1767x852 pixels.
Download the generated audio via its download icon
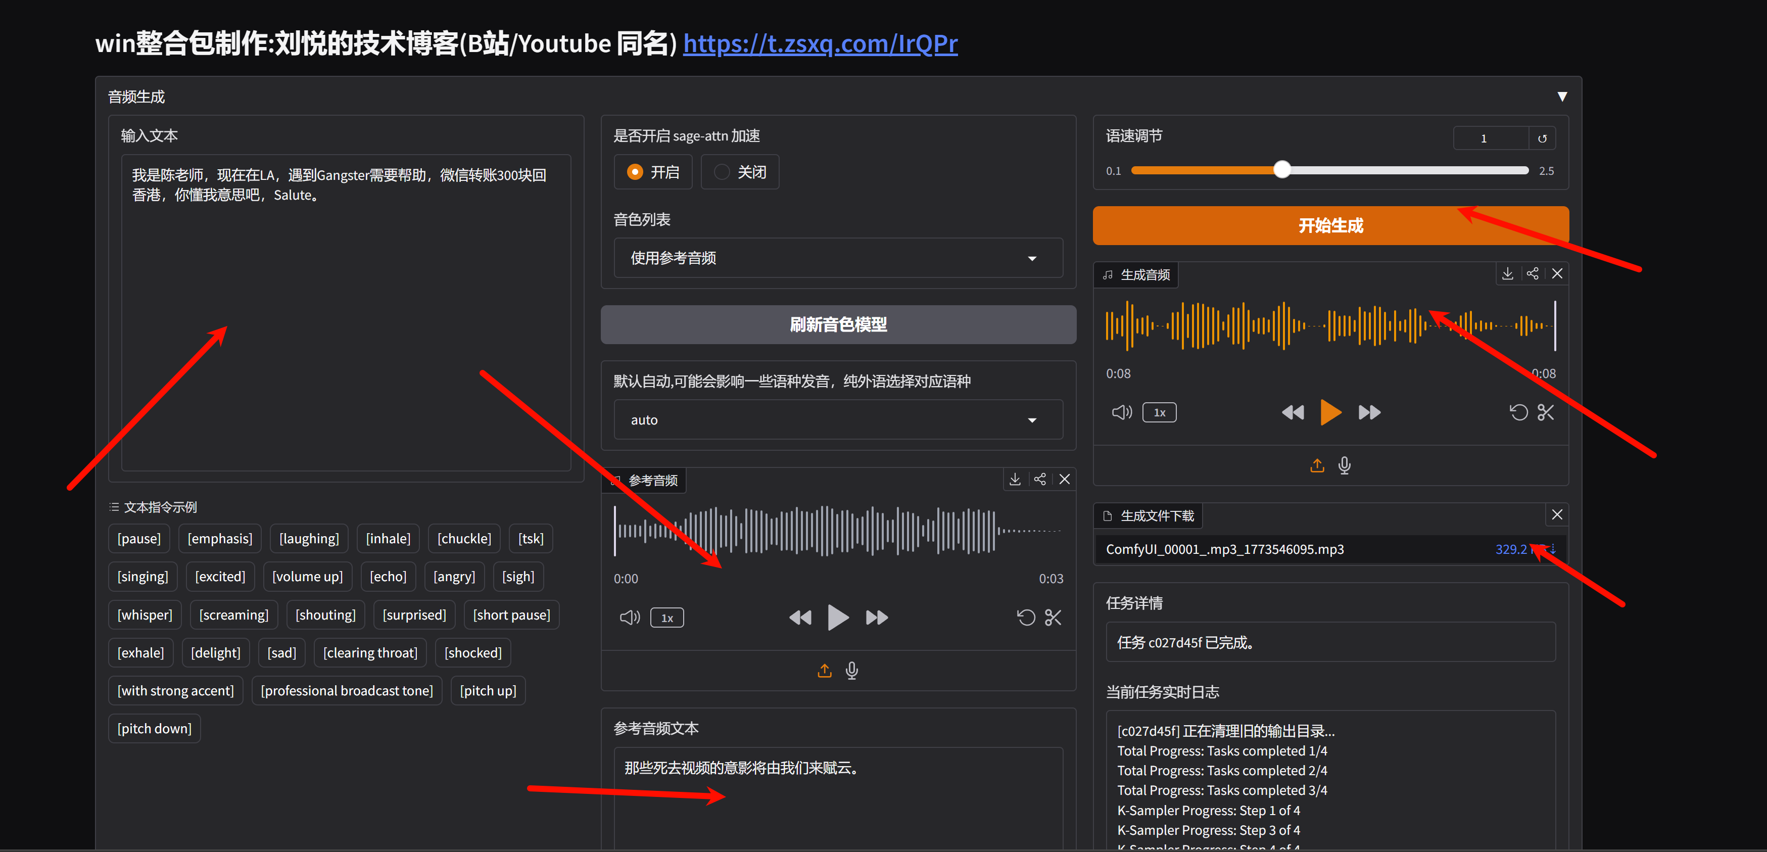1507,274
